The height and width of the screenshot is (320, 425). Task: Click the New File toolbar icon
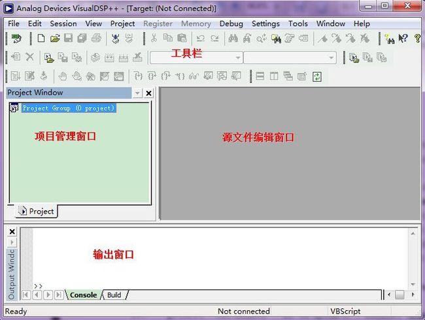pos(41,38)
